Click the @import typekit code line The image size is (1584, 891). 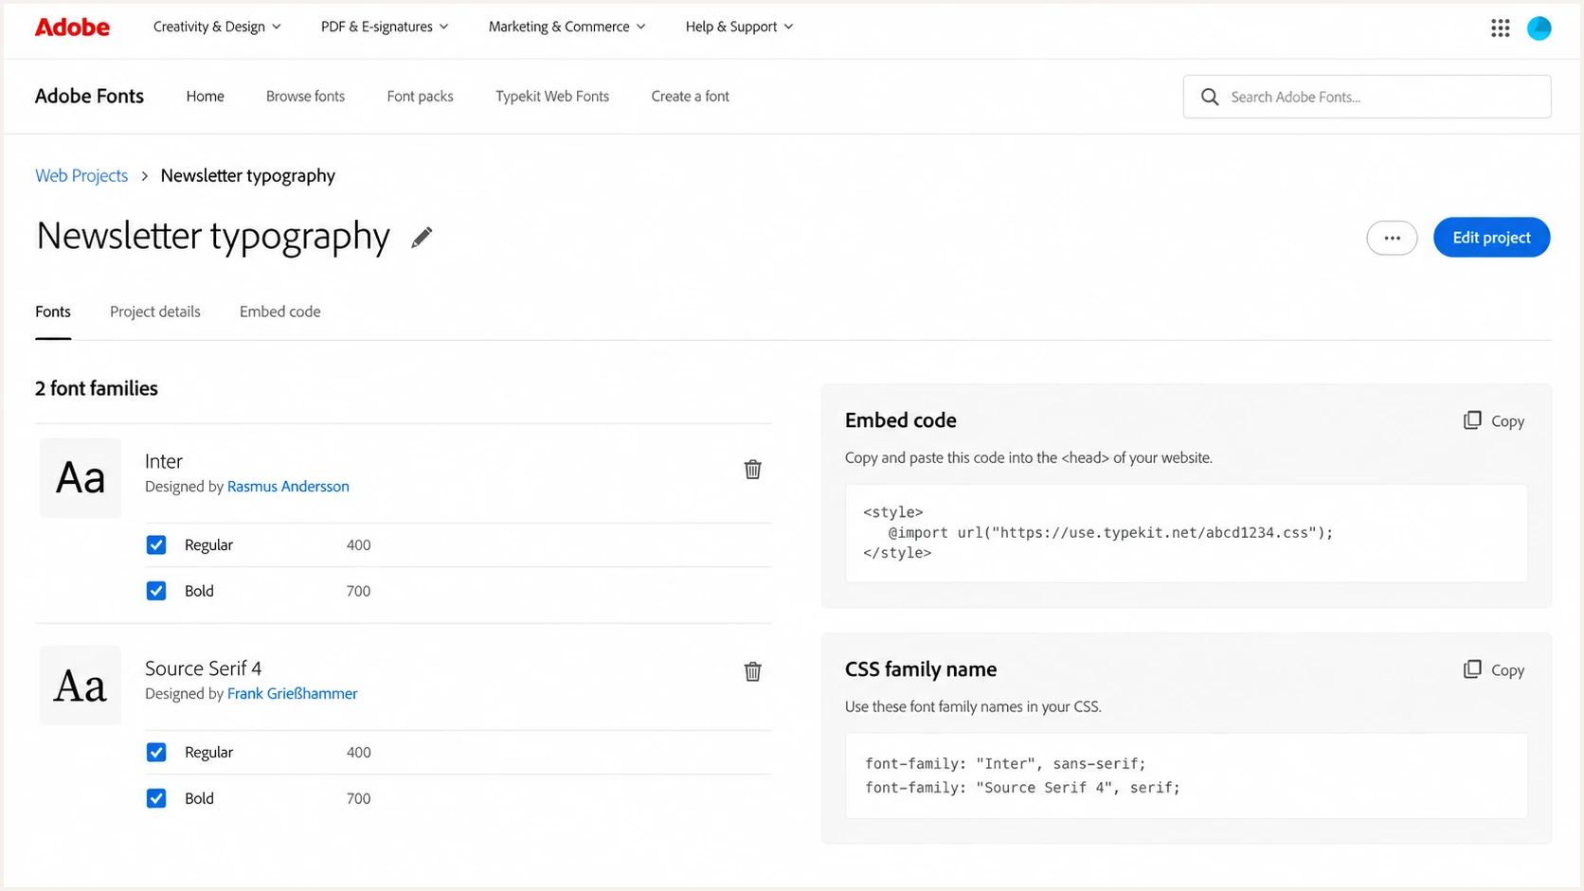tap(1109, 533)
